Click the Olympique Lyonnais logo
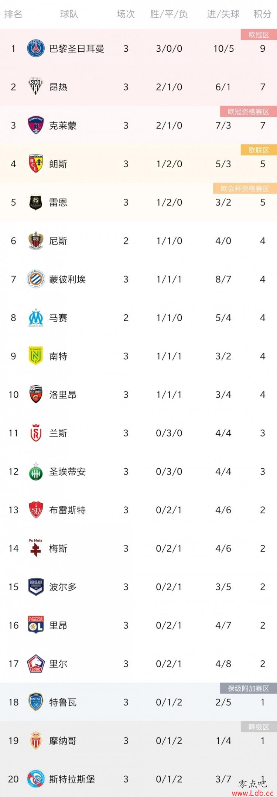Viewport: 277px width, 797px height. click(x=36, y=625)
